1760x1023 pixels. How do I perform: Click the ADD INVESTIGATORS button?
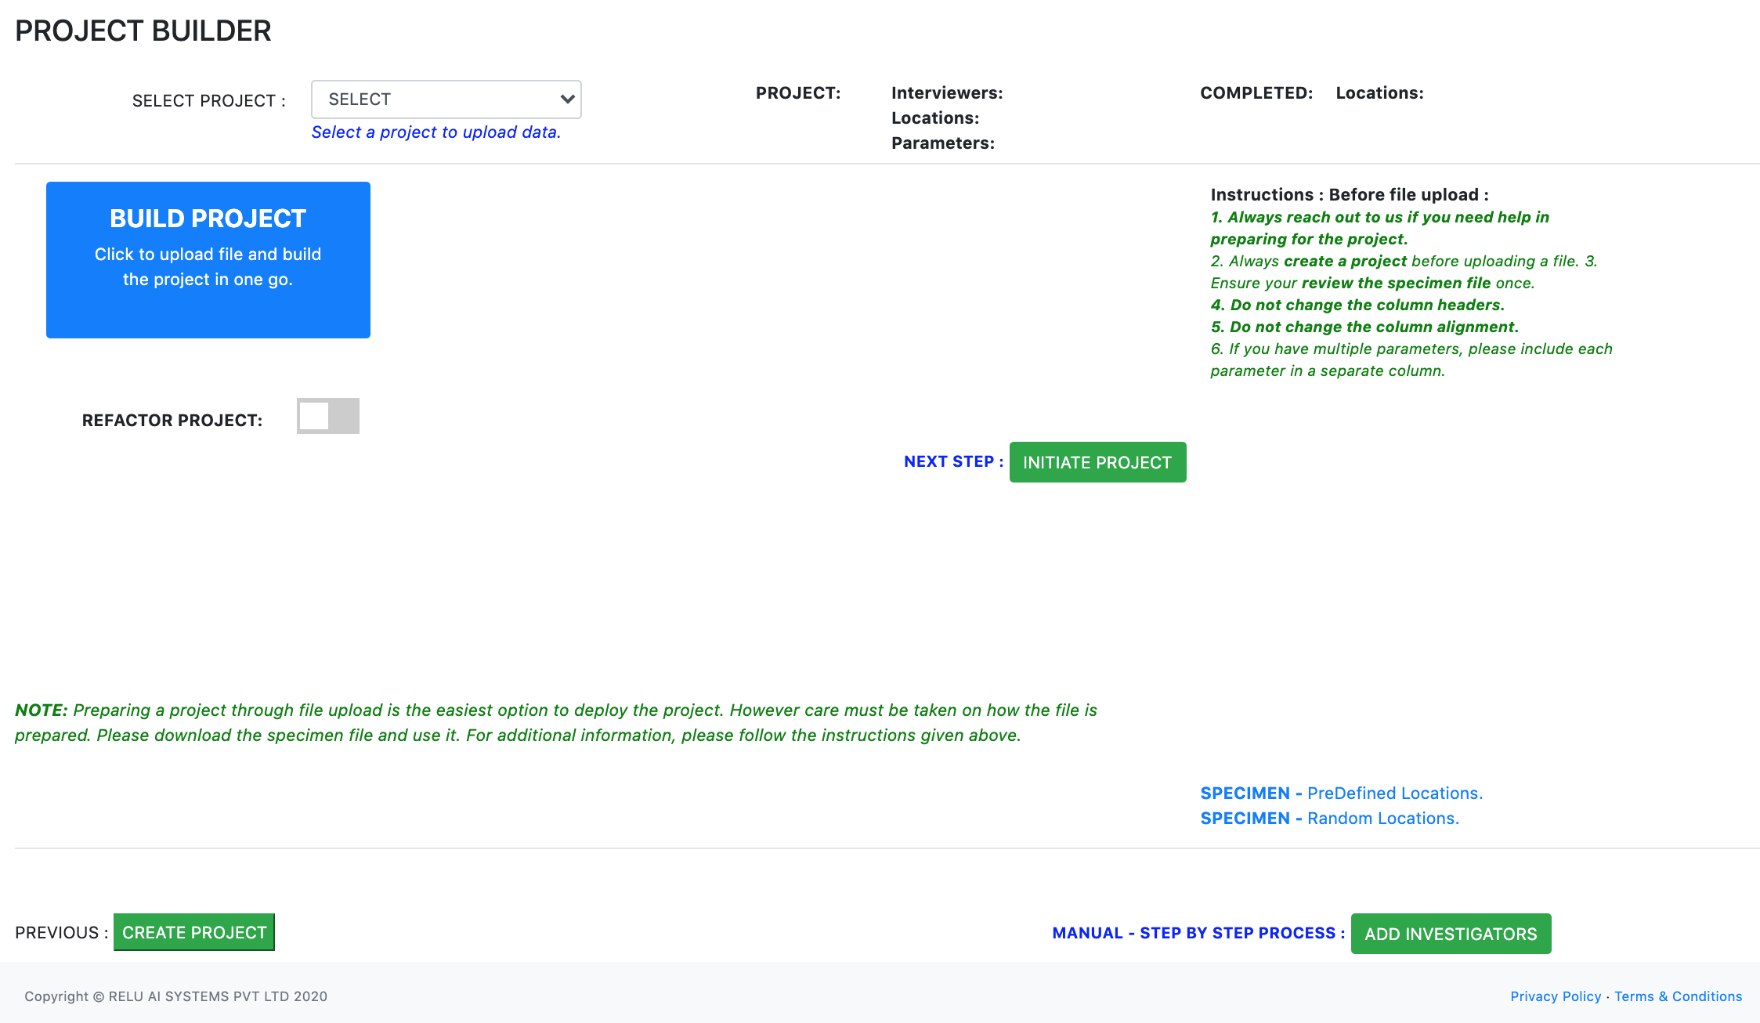click(x=1451, y=934)
